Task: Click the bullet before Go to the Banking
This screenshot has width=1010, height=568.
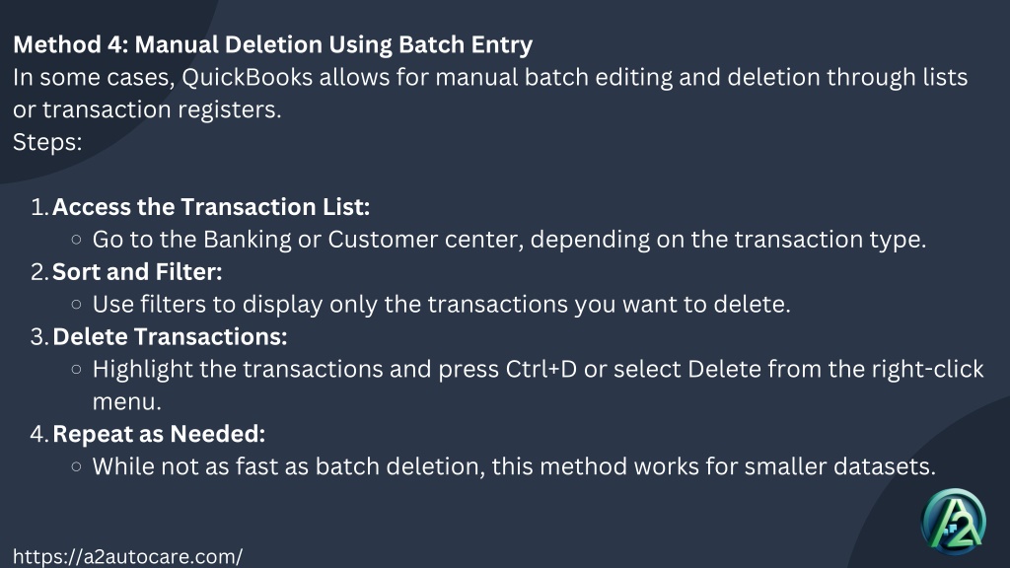Action: pyautogui.click(x=77, y=240)
